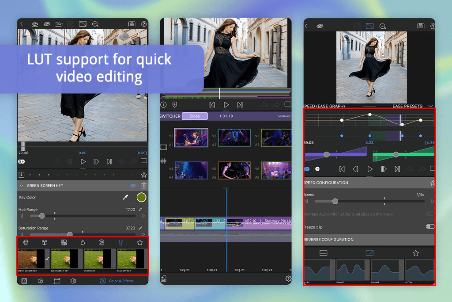The width and height of the screenshot is (452, 302).
Task: Click the film strip icon beside angle grid
Action: pyautogui.click(x=163, y=147)
